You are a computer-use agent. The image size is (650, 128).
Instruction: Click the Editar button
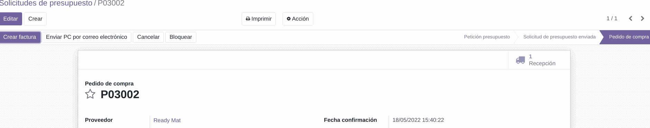pos(11,19)
